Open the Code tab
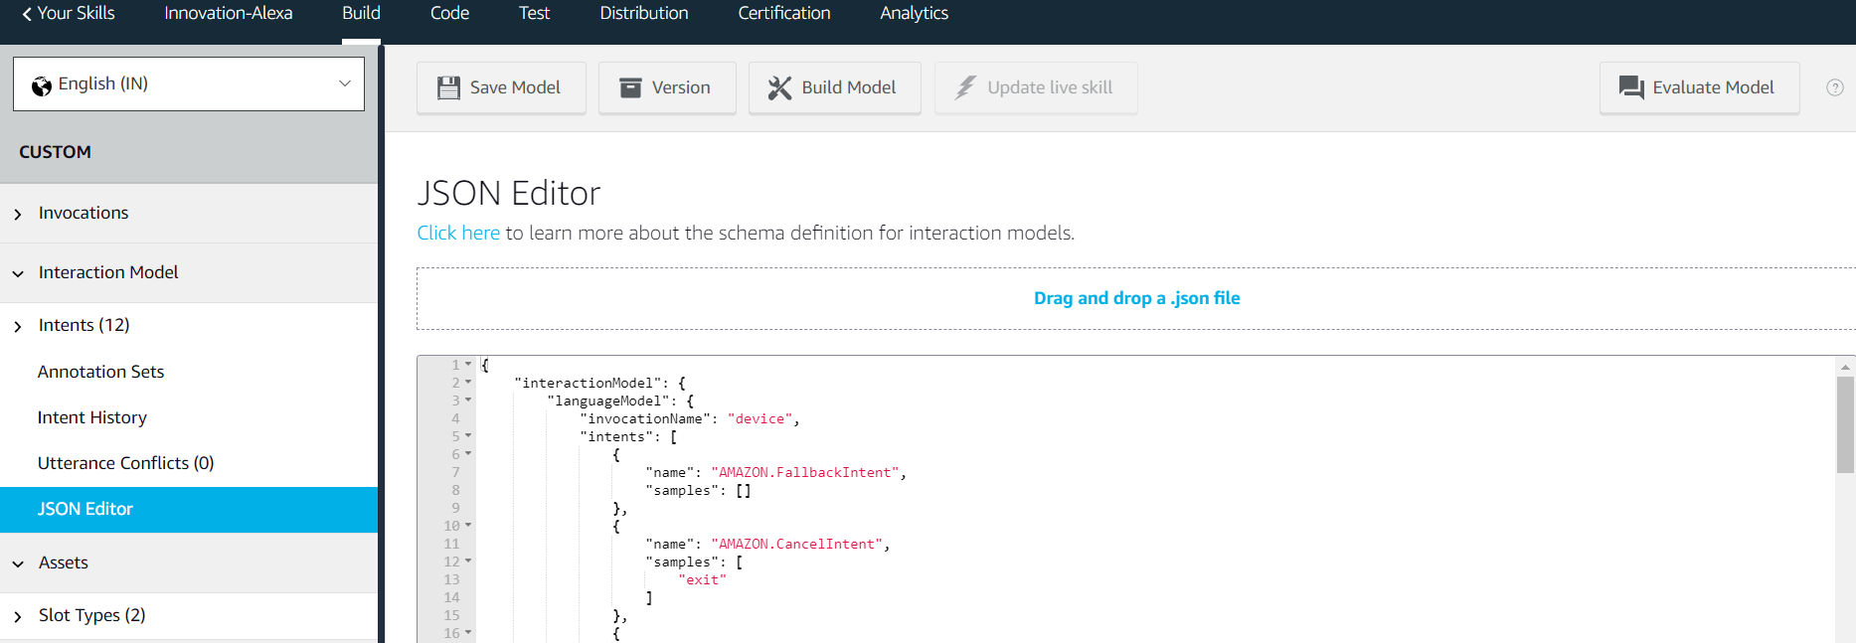 click(x=449, y=13)
